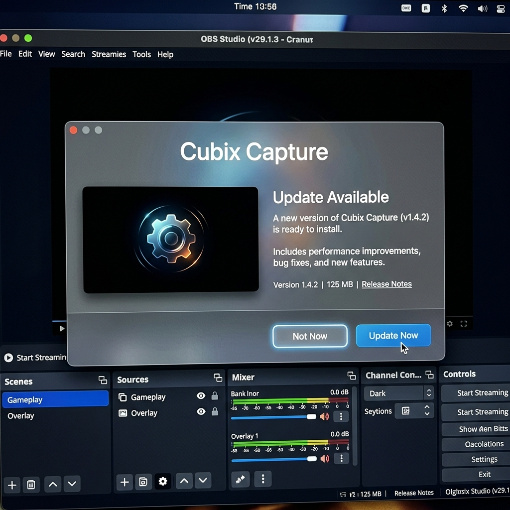Open the Help menu
The height and width of the screenshot is (510, 510).
coord(165,54)
